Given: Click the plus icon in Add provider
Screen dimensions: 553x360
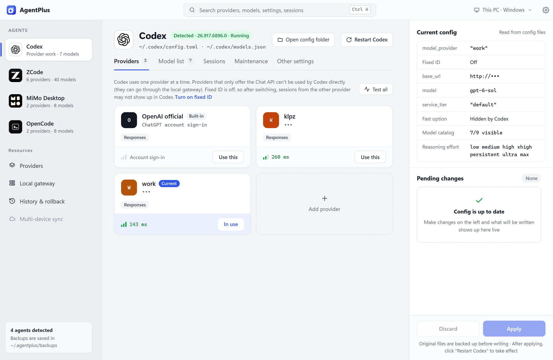Looking at the screenshot, I should 325,198.
